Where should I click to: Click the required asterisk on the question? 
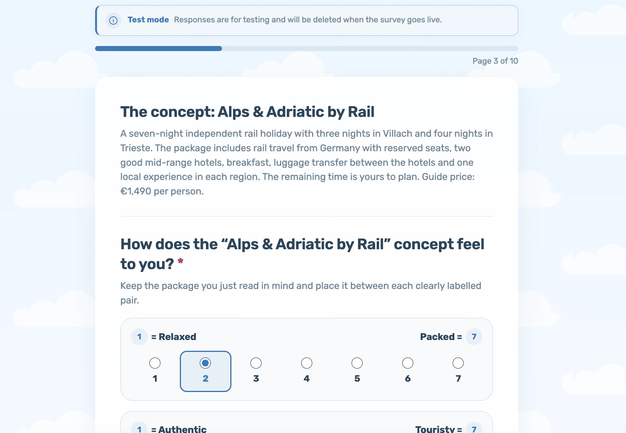(180, 261)
